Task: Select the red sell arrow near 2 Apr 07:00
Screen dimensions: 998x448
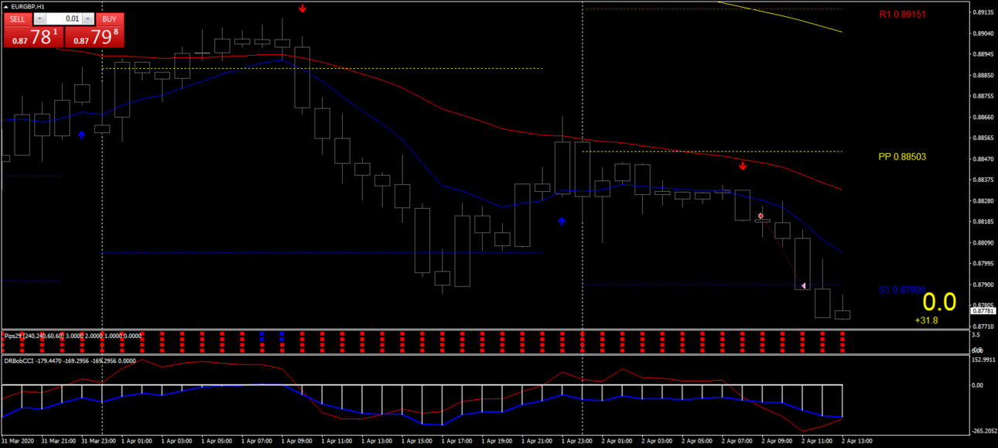Action: click(x=743, y=165)
